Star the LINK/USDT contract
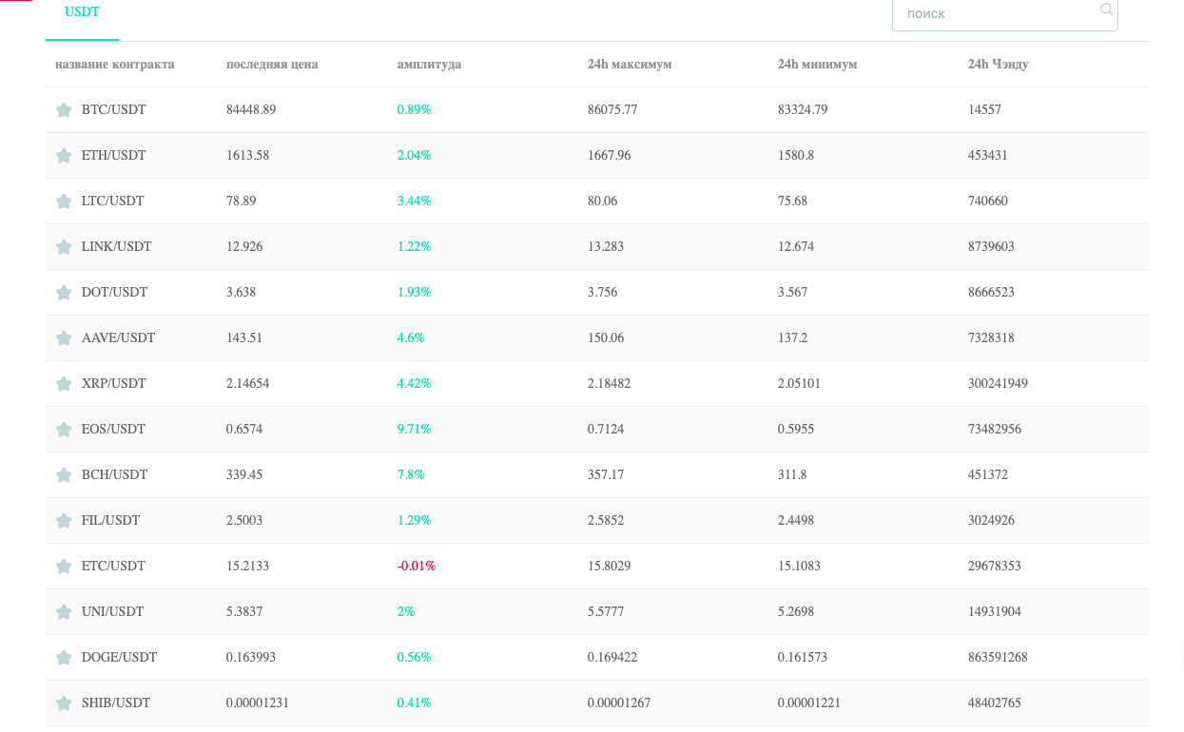Image resolution: width=1184 pixels, height=732 pixels. point(64,247)
